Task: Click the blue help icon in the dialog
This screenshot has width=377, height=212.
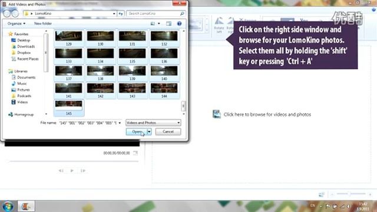Action: pos(179,24)
